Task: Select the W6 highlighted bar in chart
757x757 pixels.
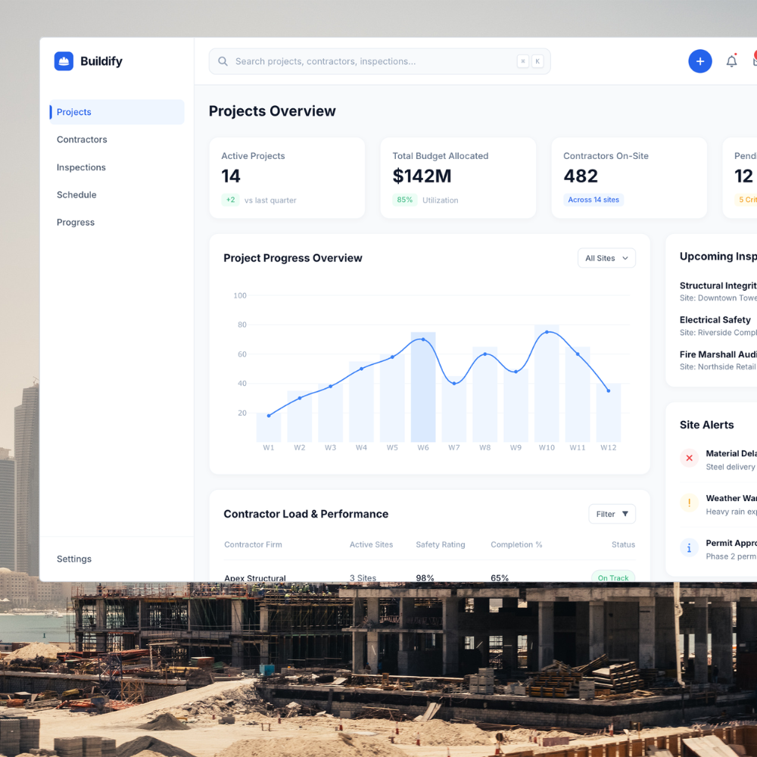Action: [423, 387]
